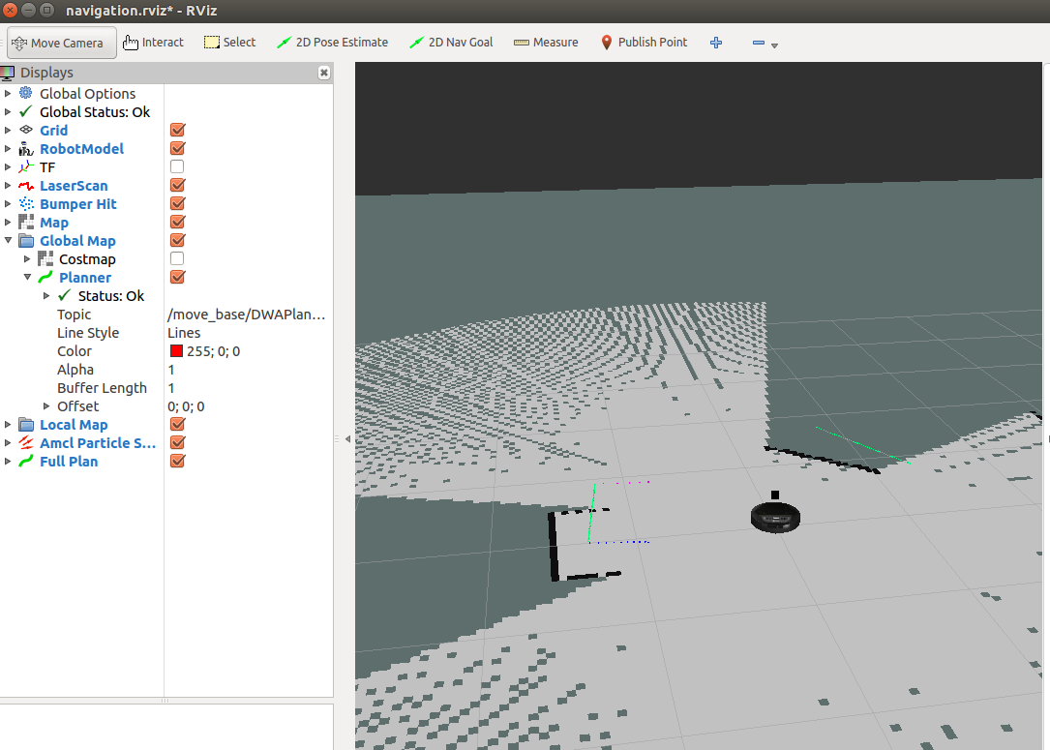The image size is (1050, 750).
Task: Select the Amcl Particle Swarm display name
Action: (x=97, y=442)
